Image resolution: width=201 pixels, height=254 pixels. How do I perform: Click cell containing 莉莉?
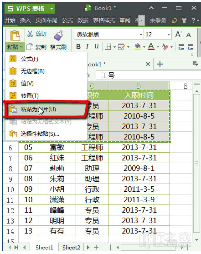57,169
